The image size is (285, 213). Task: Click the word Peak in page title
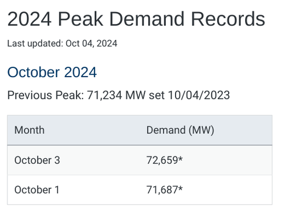point(80,19)
